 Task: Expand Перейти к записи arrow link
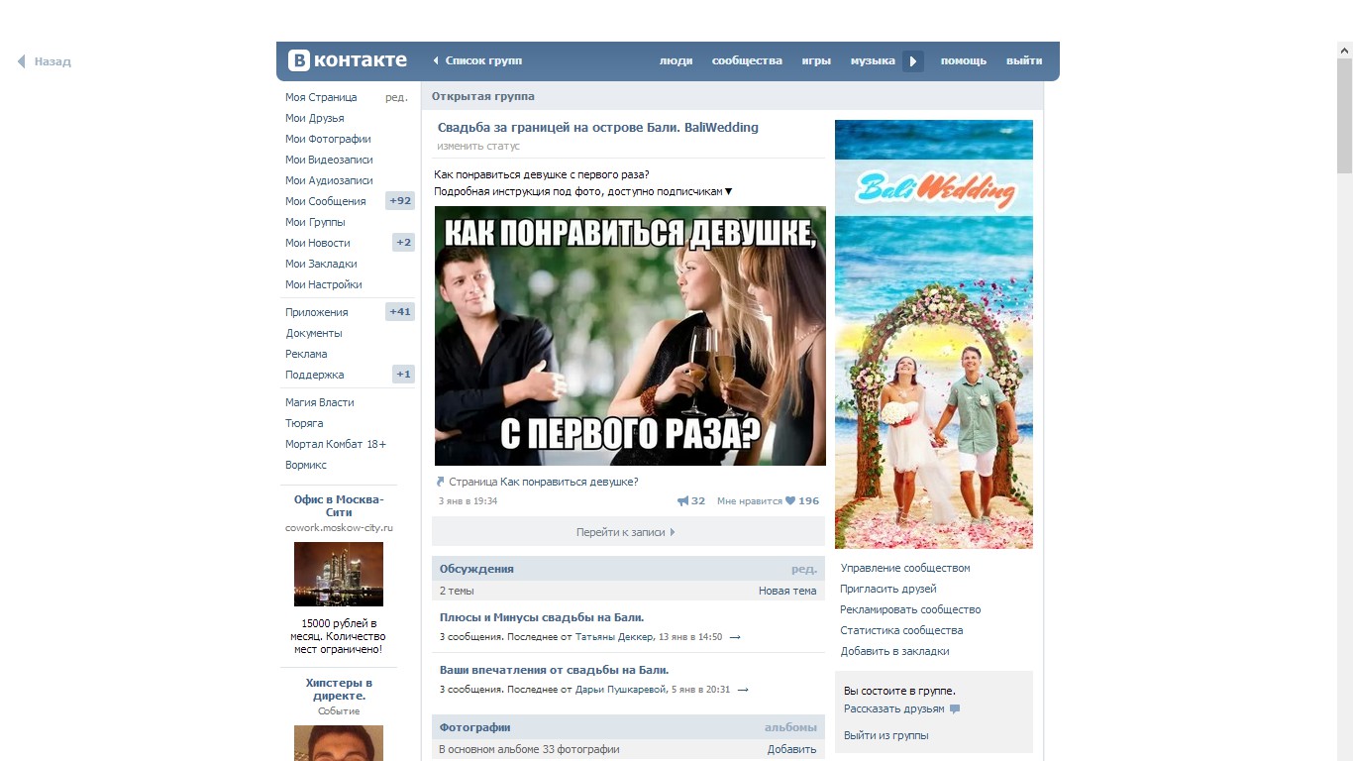pos(628,532)
